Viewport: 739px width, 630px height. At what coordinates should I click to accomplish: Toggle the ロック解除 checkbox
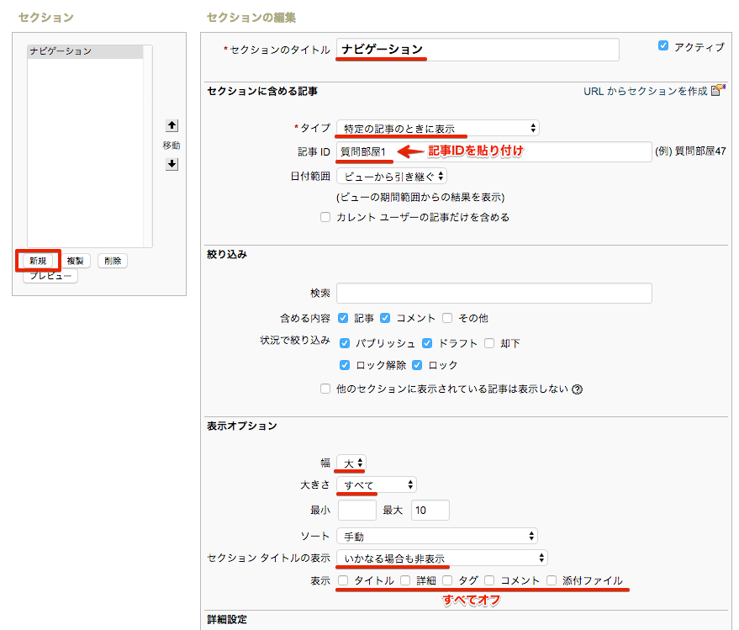pos(345,364)
